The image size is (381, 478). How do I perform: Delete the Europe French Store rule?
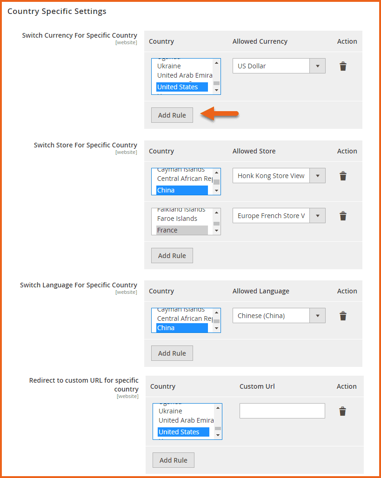[343, 216]
